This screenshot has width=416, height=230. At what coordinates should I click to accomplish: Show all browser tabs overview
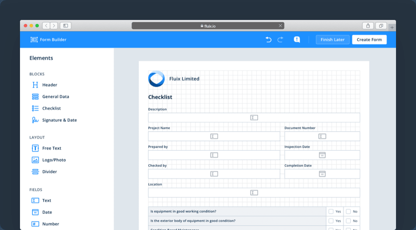coord(381,26)
